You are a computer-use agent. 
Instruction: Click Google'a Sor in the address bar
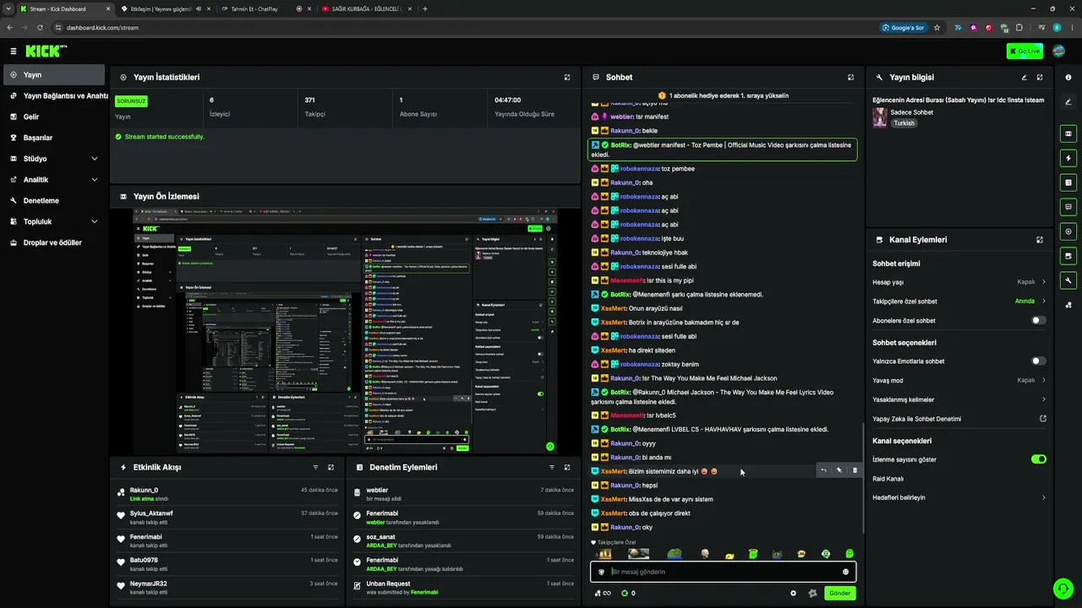coord(904,27)
